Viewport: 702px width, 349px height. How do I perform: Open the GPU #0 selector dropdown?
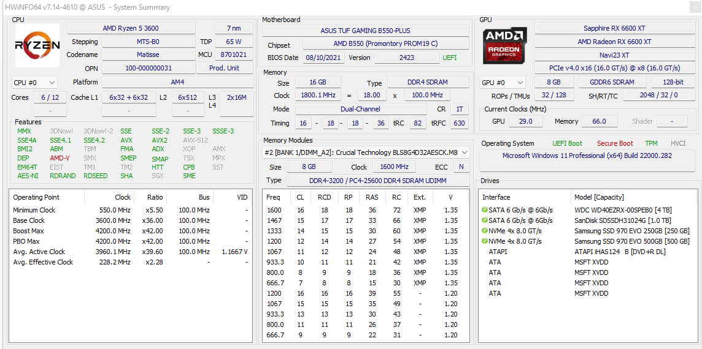pyautogui.click(x=503, y=83)
